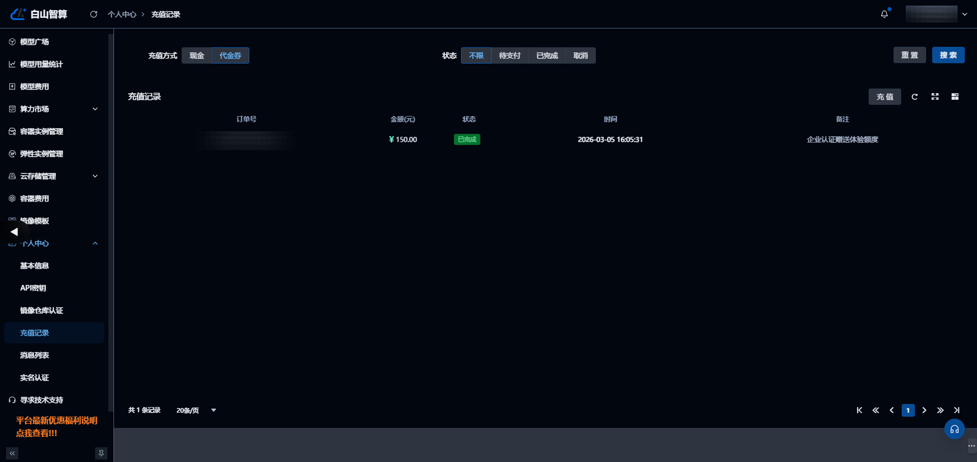This screenshot has width=977, height=462.
Task: Jump to the last page
Action: (x=957, y=410)
